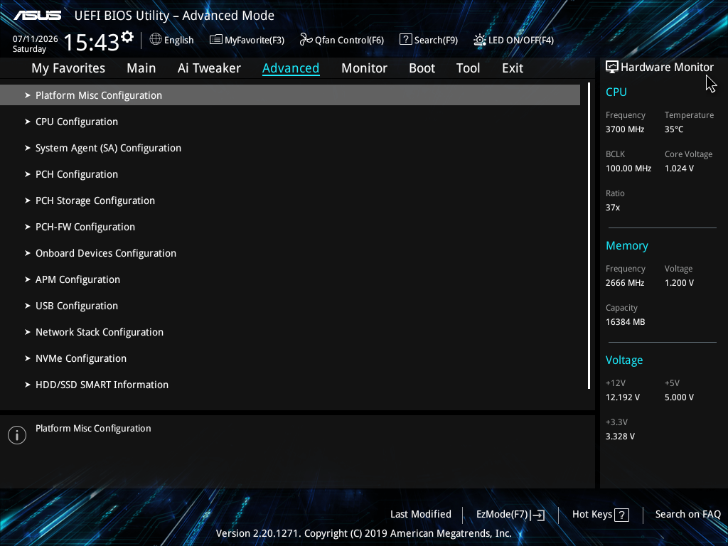728x546 pixels.
Task: Select the Advanced tab
Action: [x=291, y=68]
